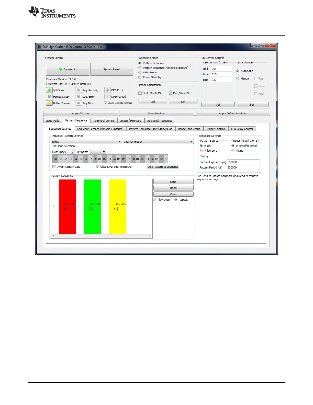Open the LED Delay Control subtab
The image size is (313, 405).
(242, 129)
